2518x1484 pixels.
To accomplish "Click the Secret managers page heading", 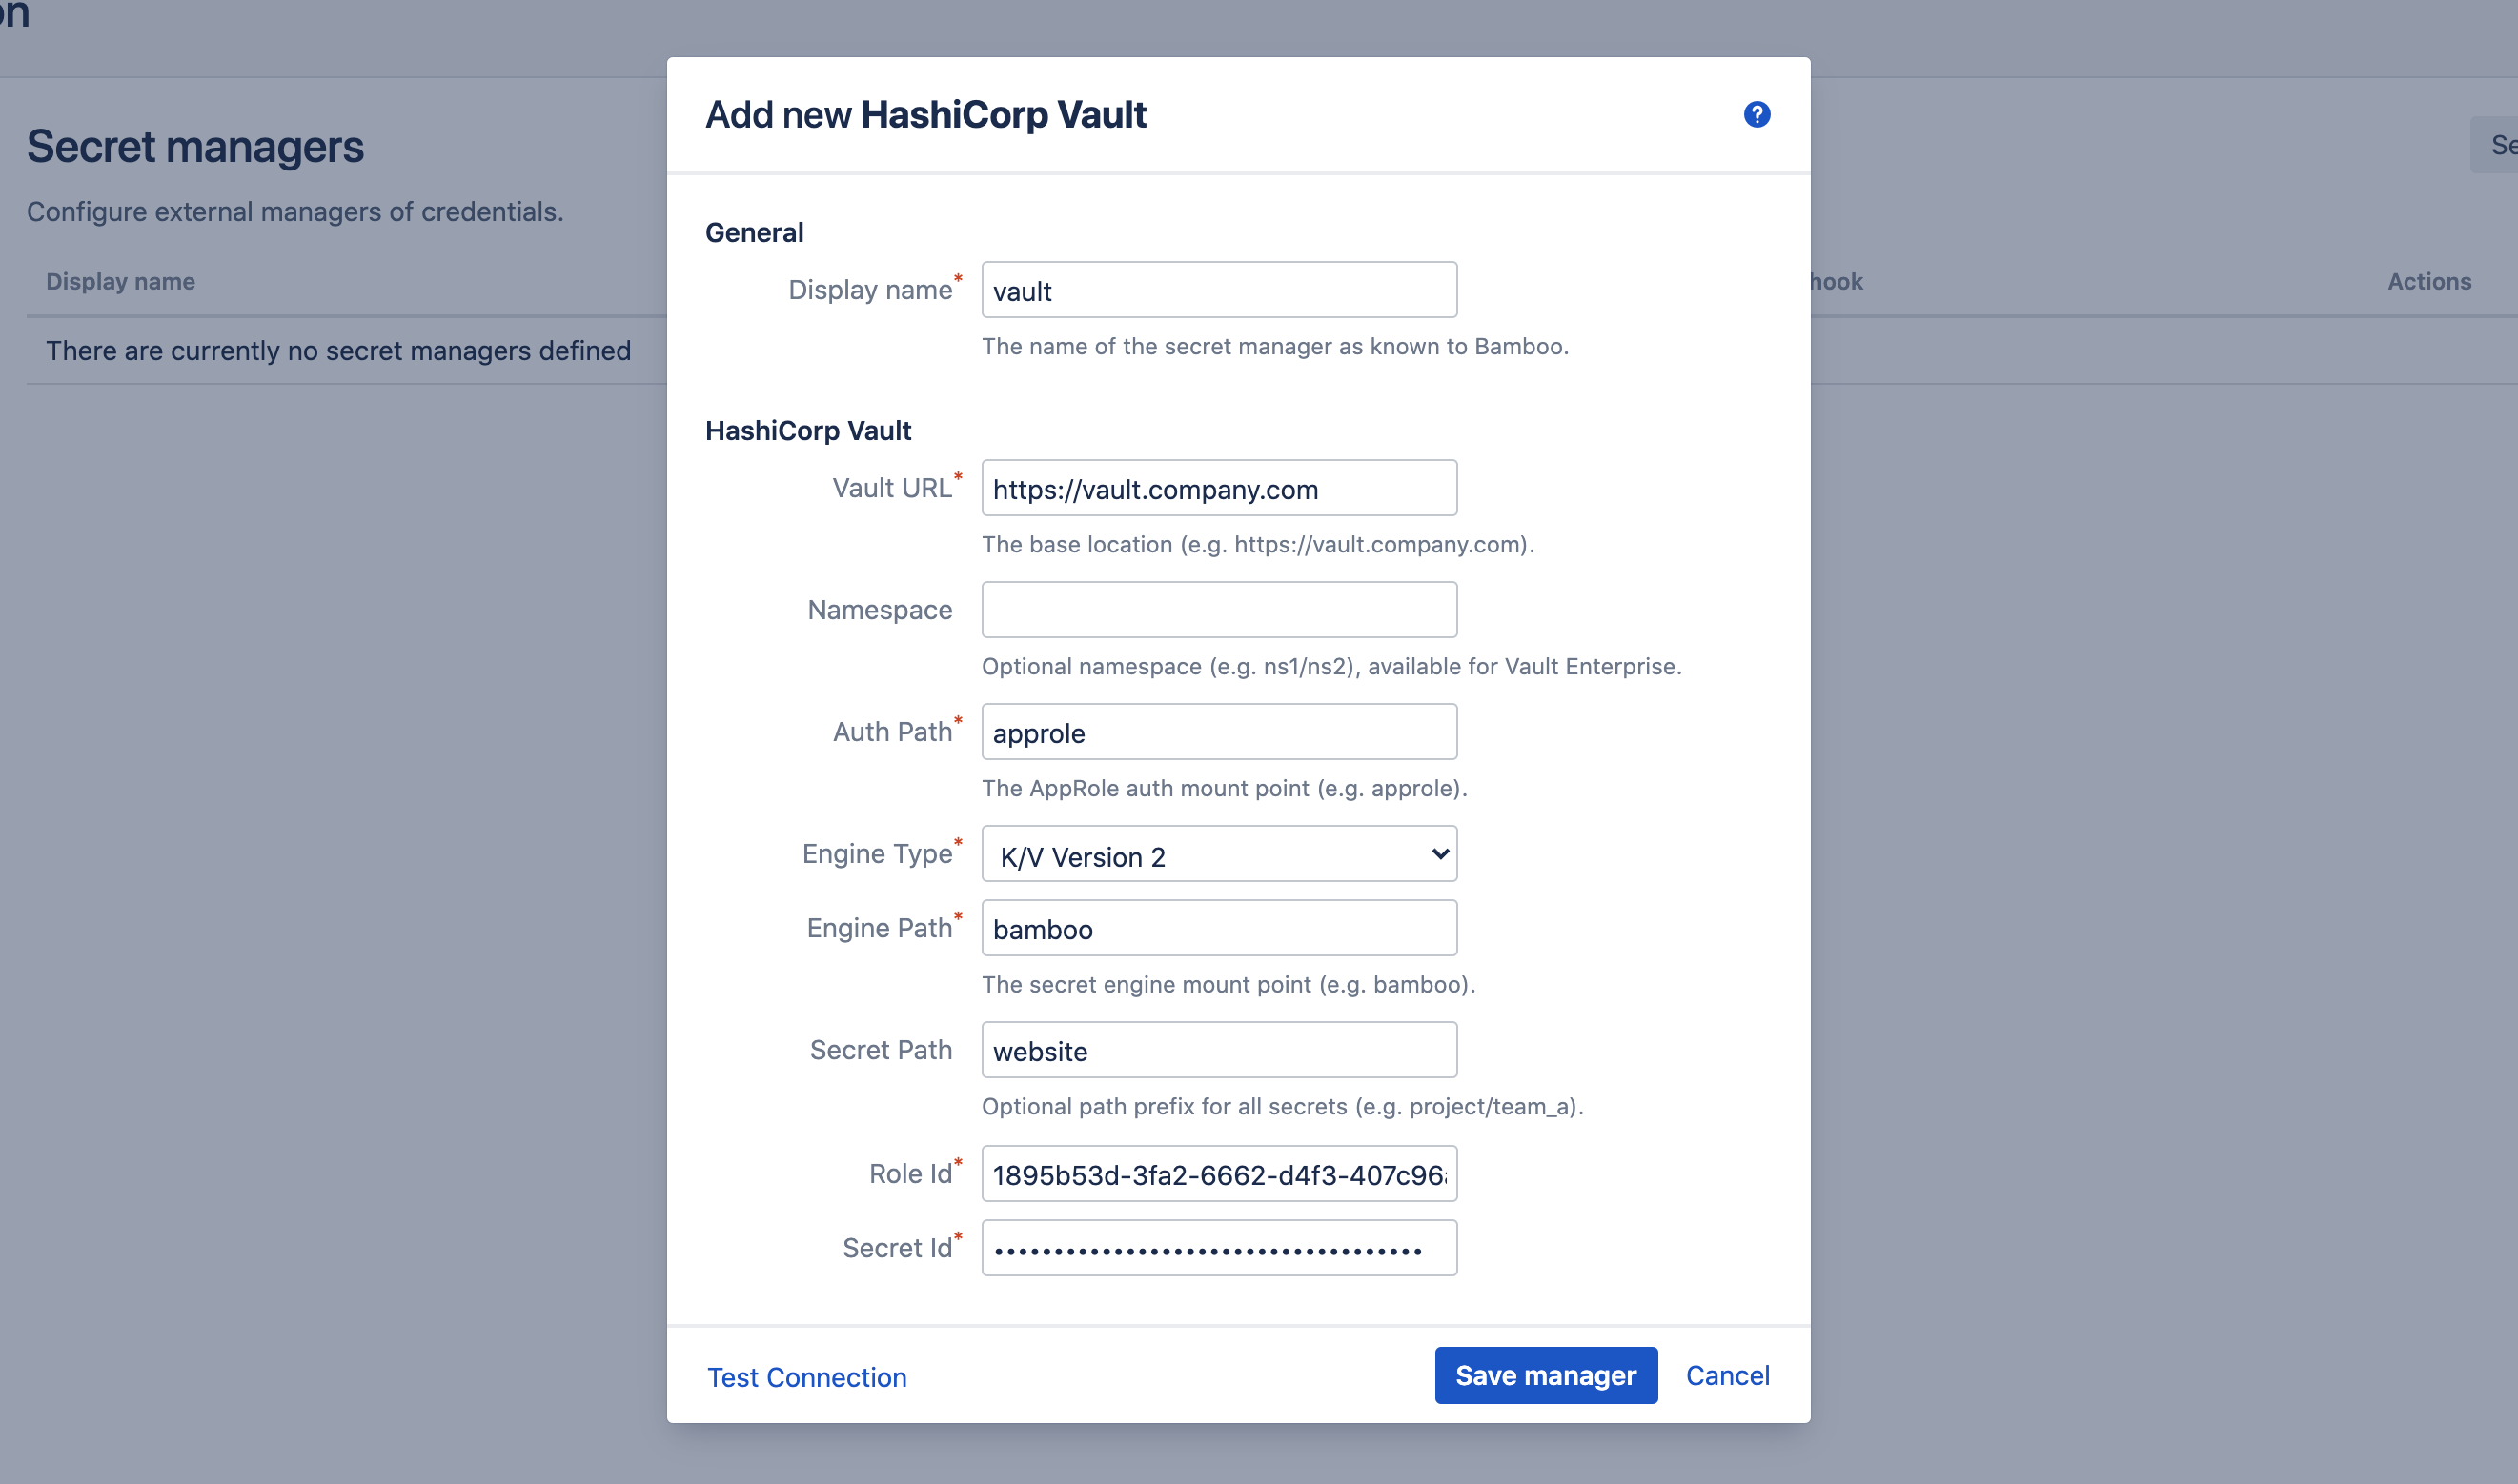I will pos(195,147).
